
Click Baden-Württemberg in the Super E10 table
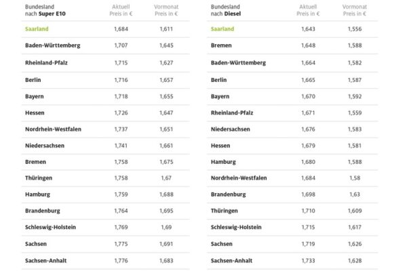point(52,45)
